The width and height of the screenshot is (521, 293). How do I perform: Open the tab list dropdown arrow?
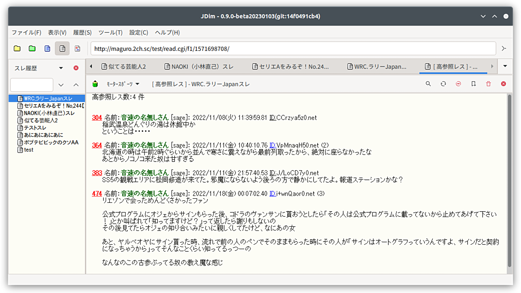coord(505,66)
